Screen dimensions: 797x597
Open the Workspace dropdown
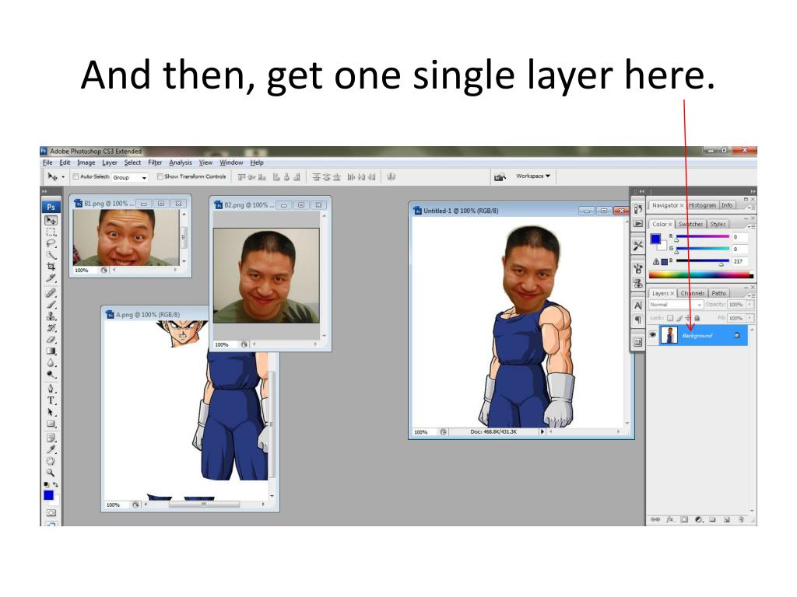click(x=532, y=176)
